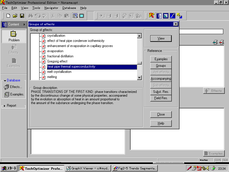Click the effects list scroll down arrow

[139, 78]
